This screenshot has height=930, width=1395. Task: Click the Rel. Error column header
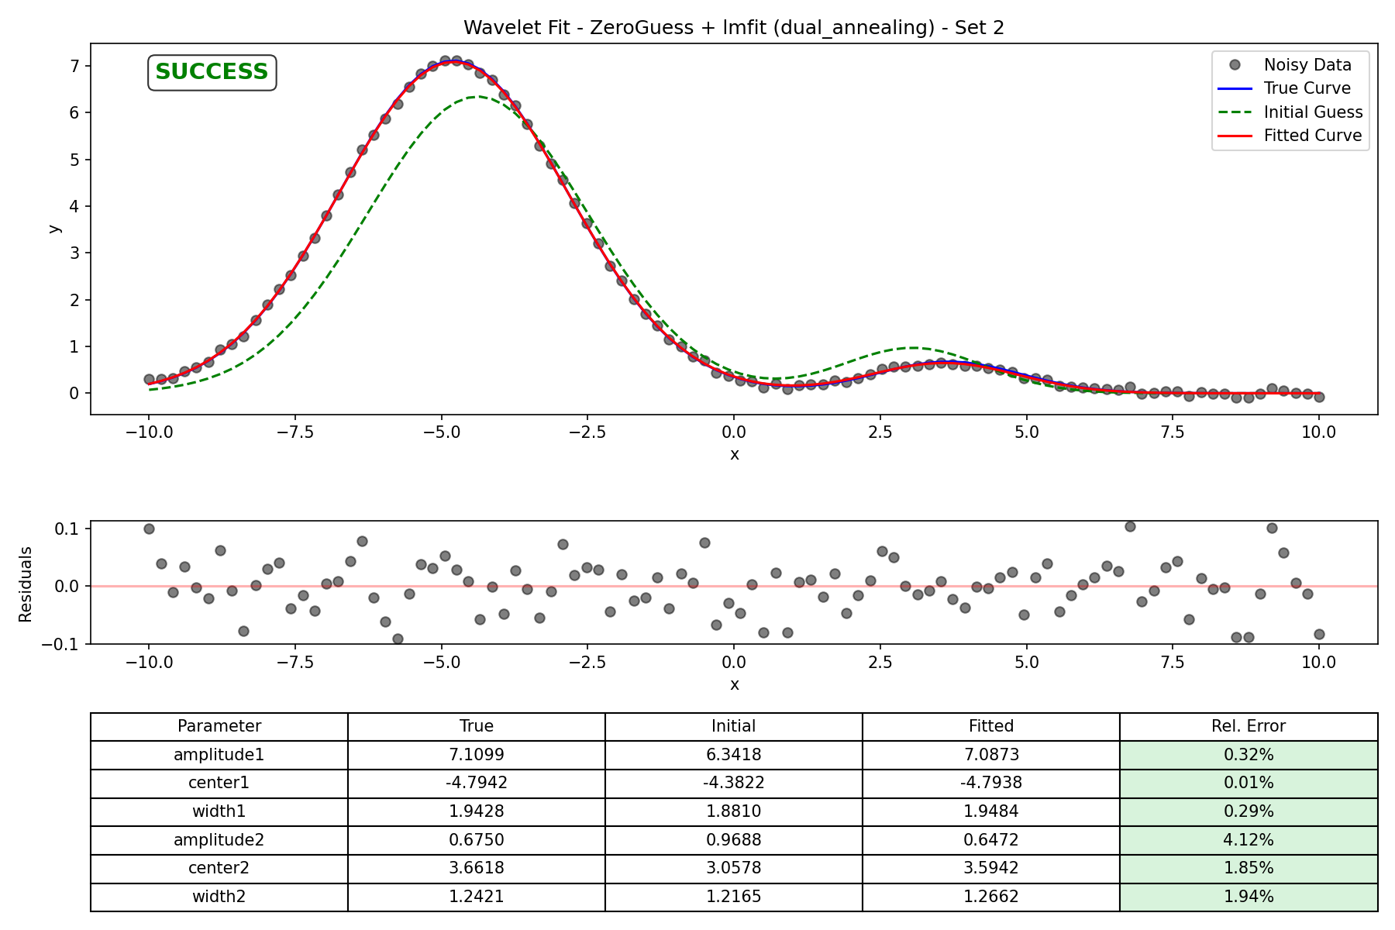[1249, 727]
